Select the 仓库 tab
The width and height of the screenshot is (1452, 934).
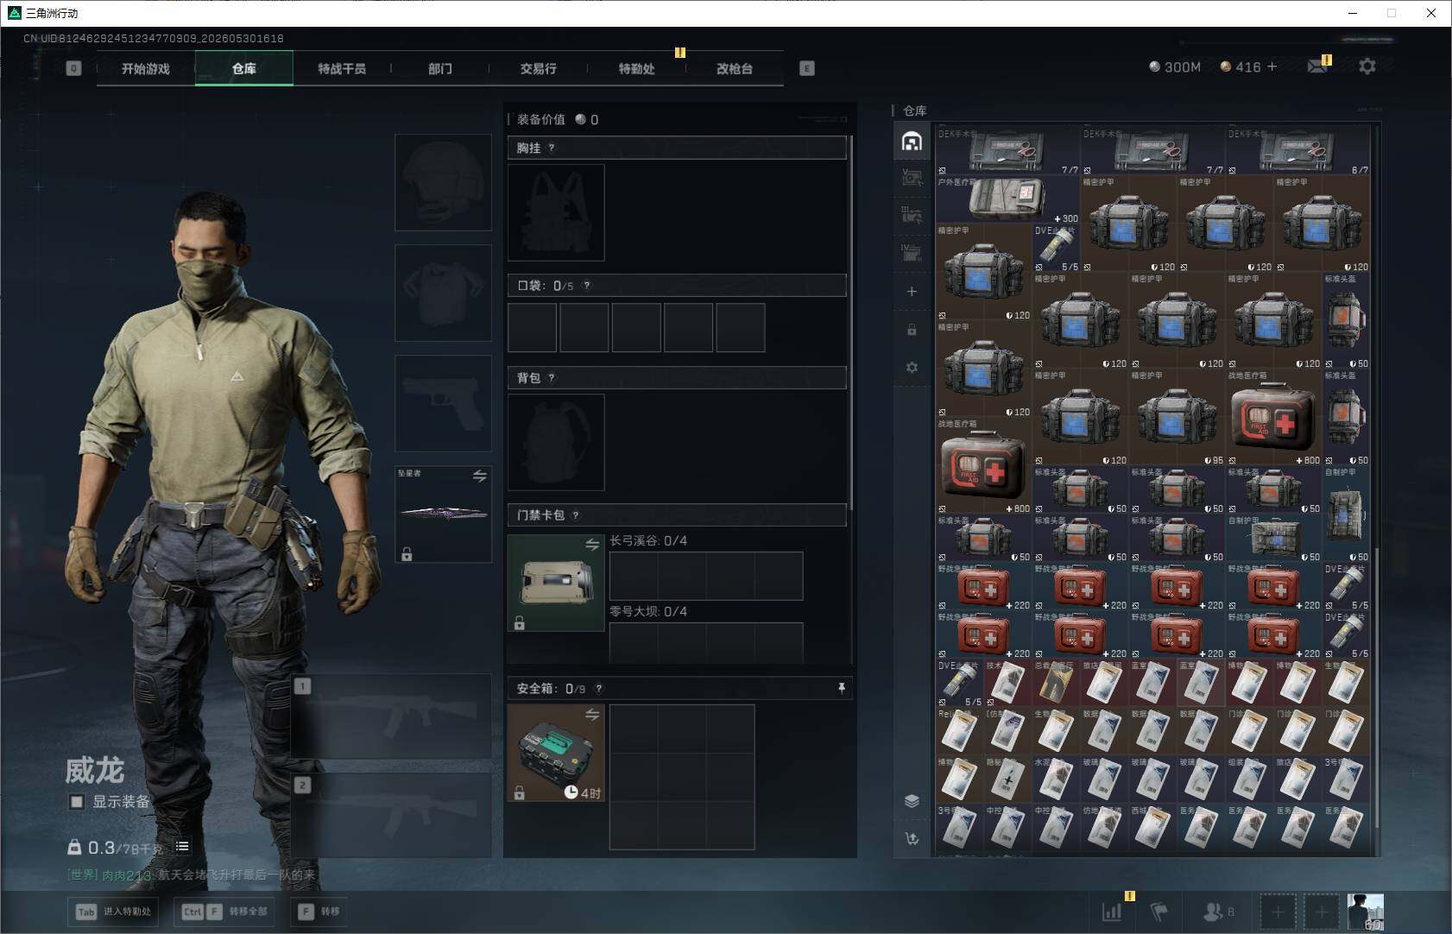click(x=244, y=68)
